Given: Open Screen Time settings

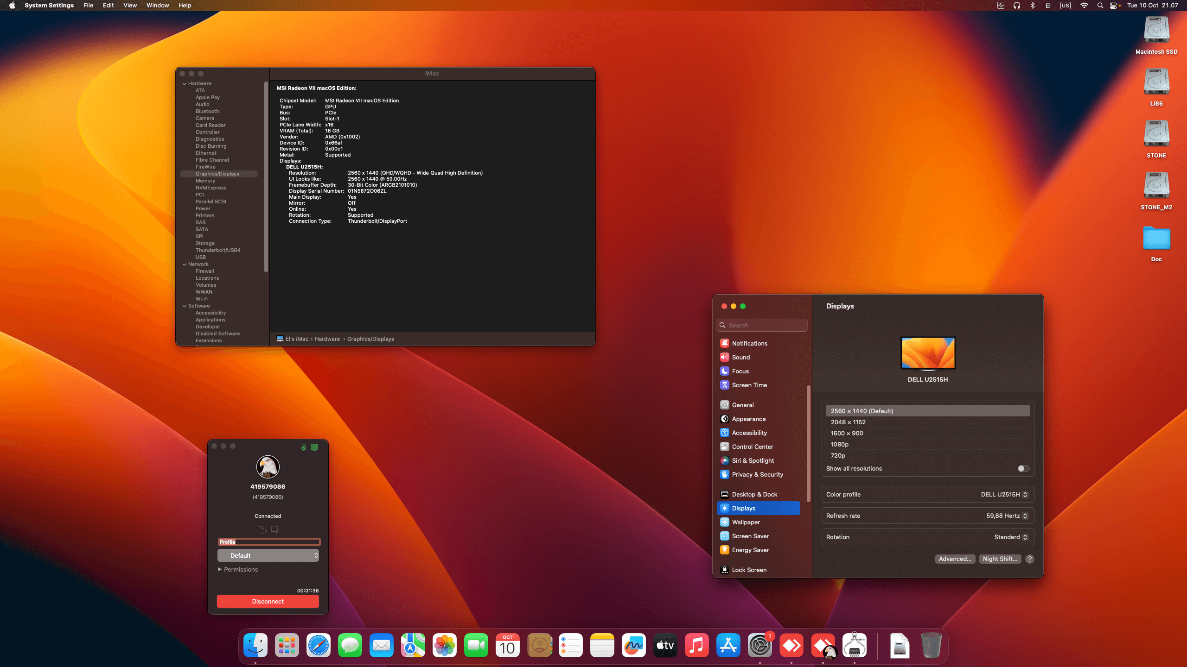Looking at the screenshot, I should coord(749,385).
